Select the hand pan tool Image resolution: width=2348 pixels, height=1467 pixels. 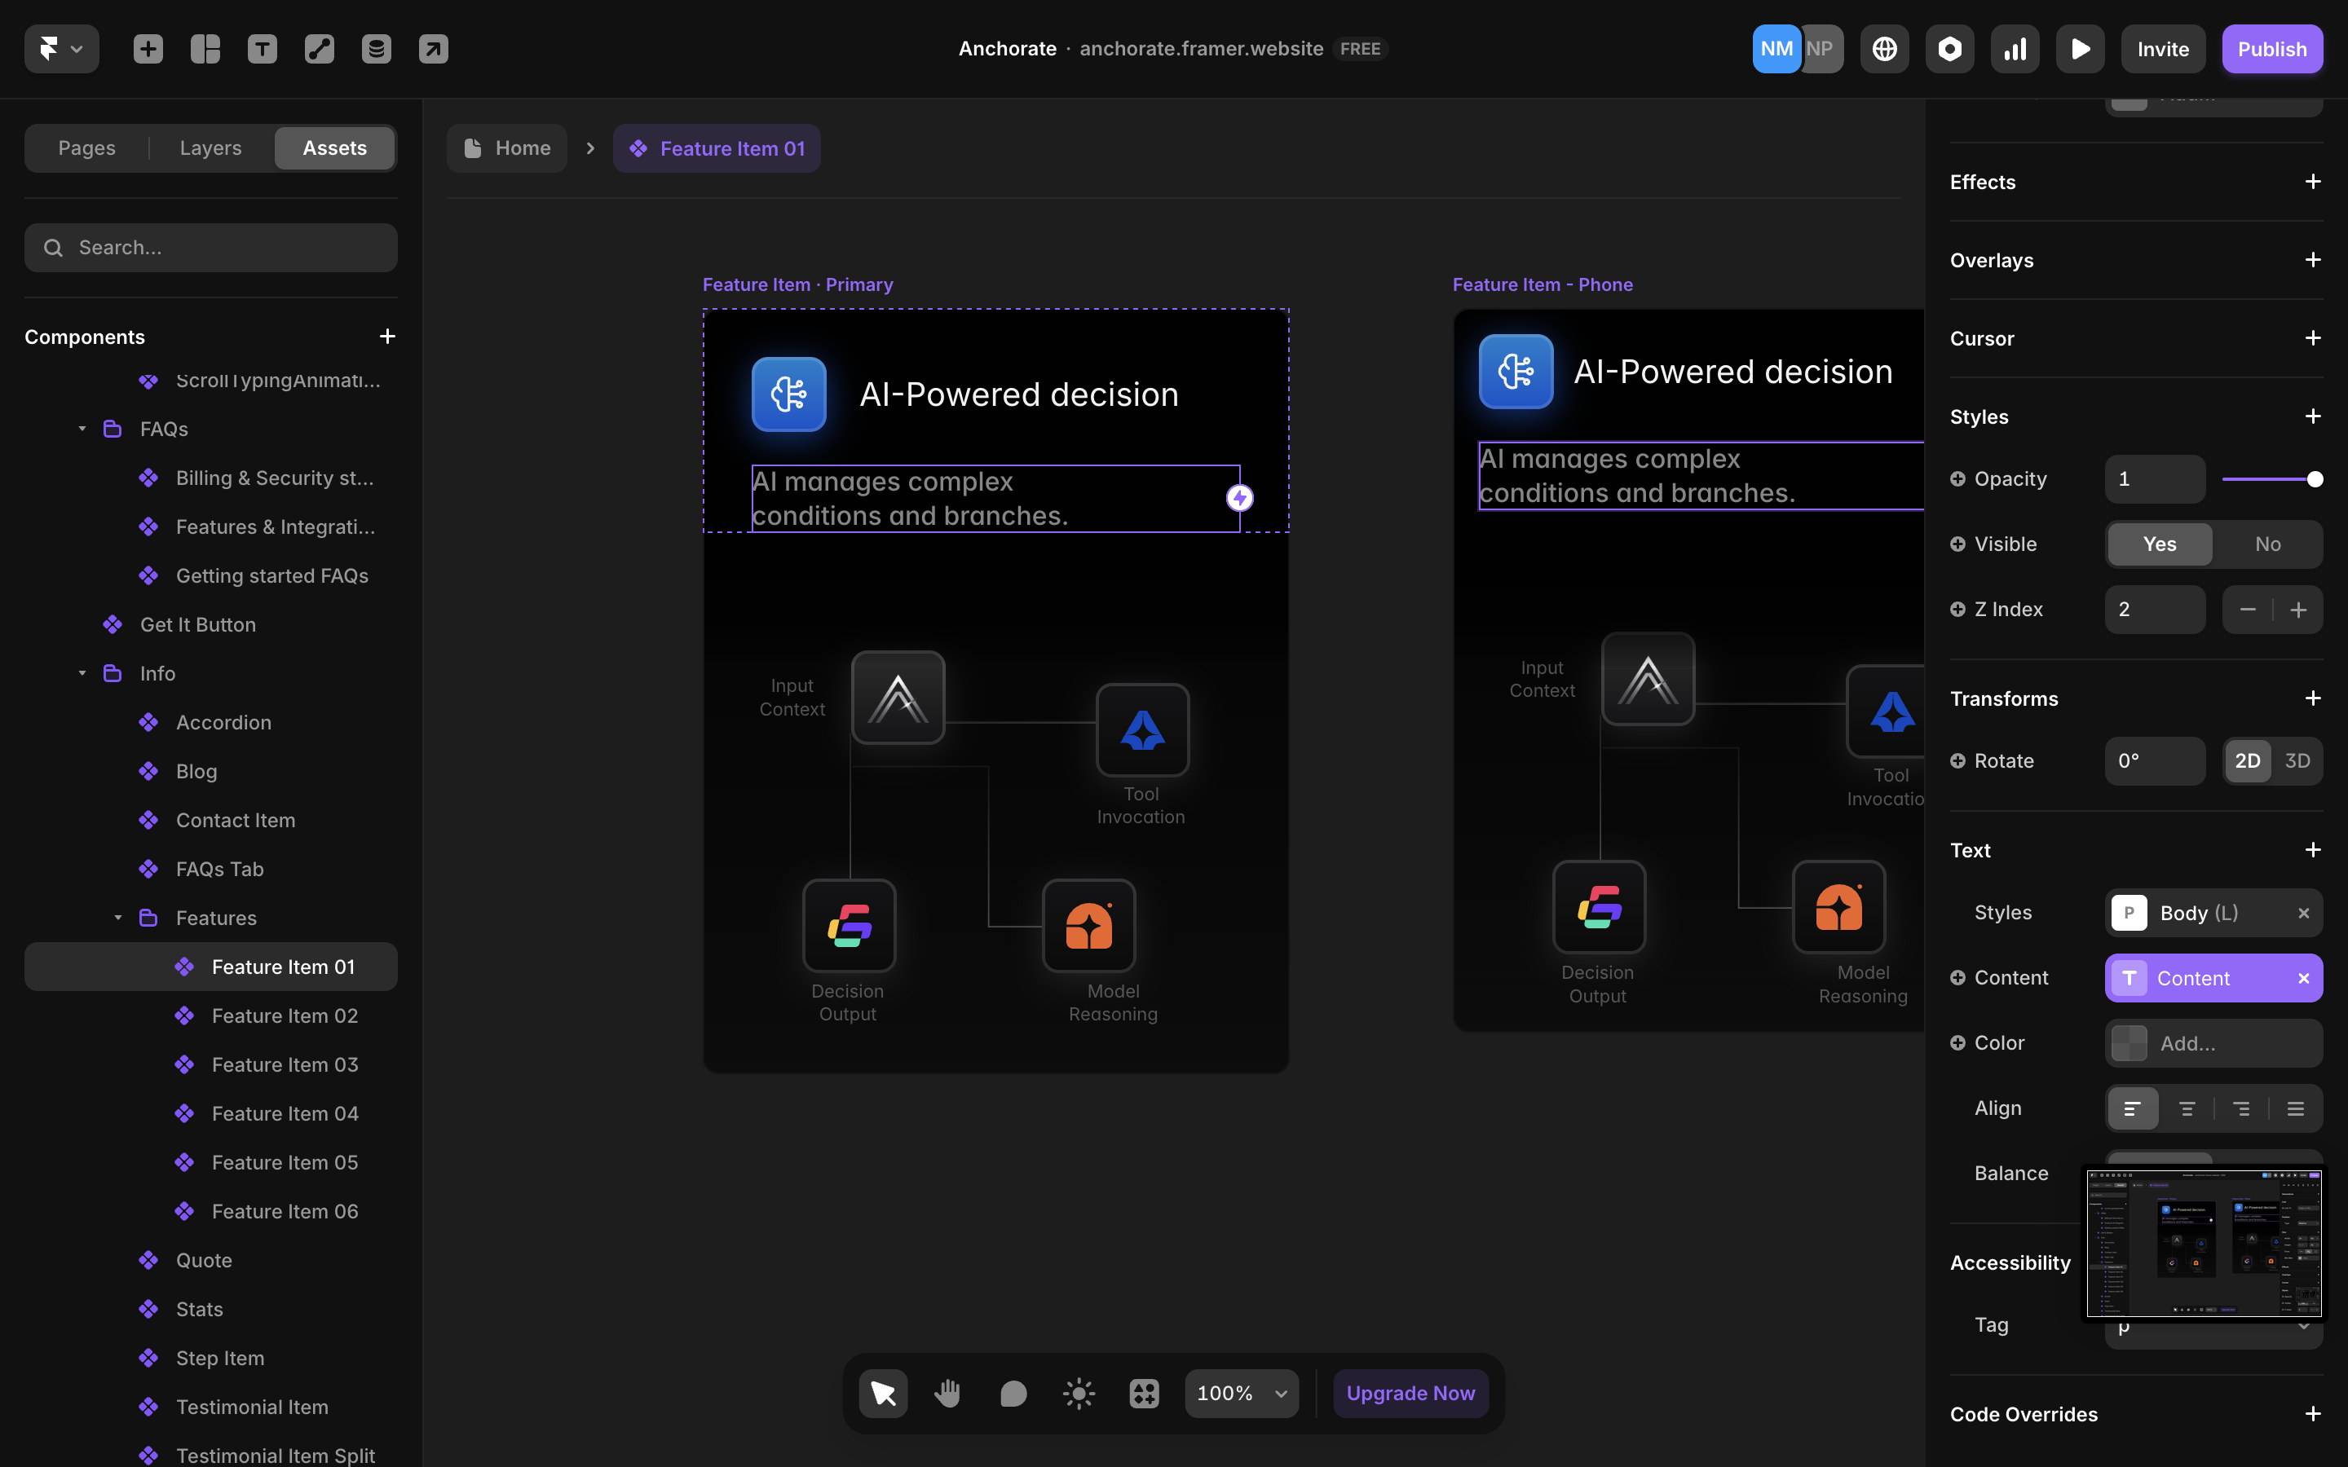947,1394
